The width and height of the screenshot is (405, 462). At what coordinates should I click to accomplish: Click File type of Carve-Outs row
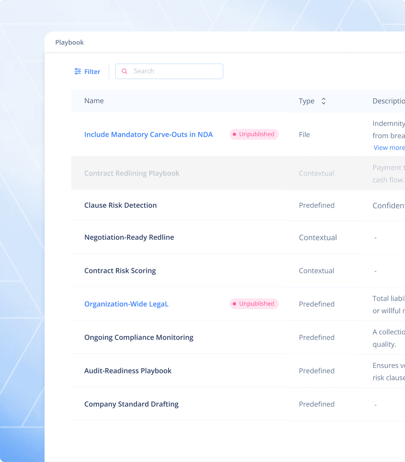[304, 134]
